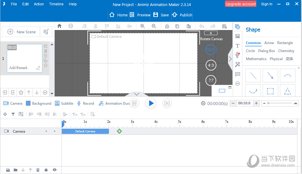
Task: Open more tools ellipsis in sidebar
Action: pos(238,84)
